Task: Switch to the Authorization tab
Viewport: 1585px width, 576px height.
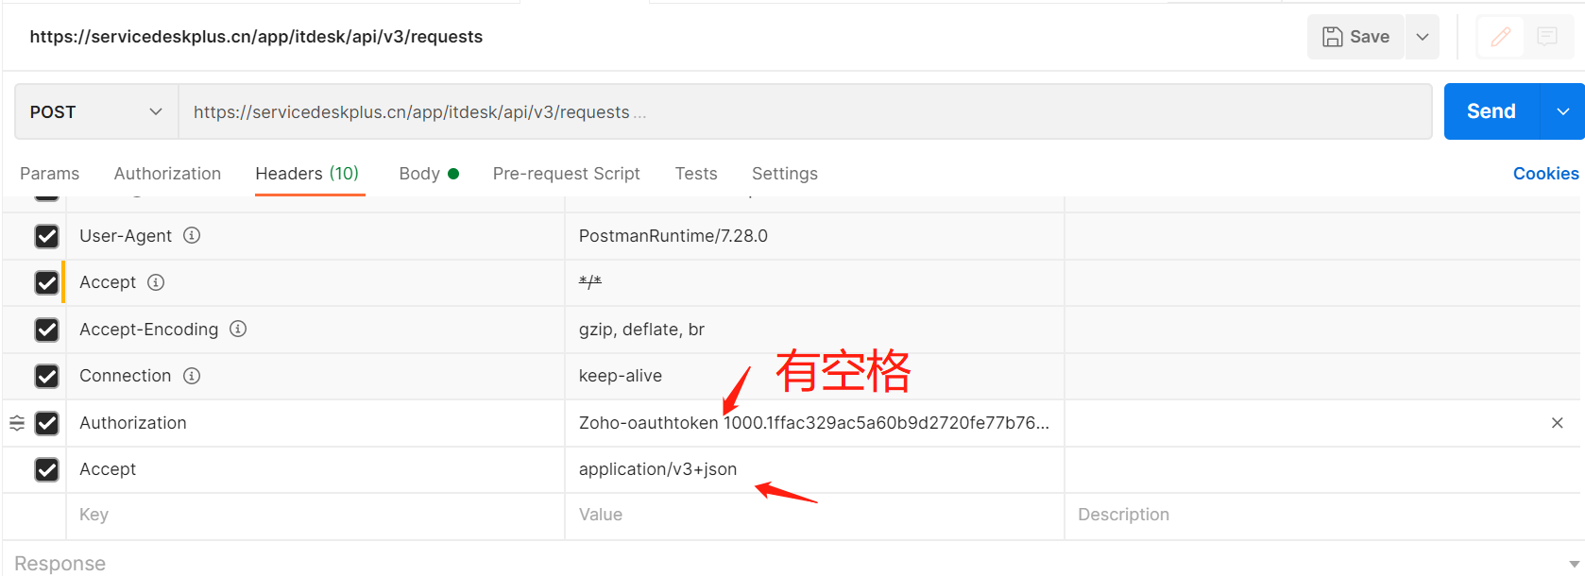Action: (x=167, y=174)
